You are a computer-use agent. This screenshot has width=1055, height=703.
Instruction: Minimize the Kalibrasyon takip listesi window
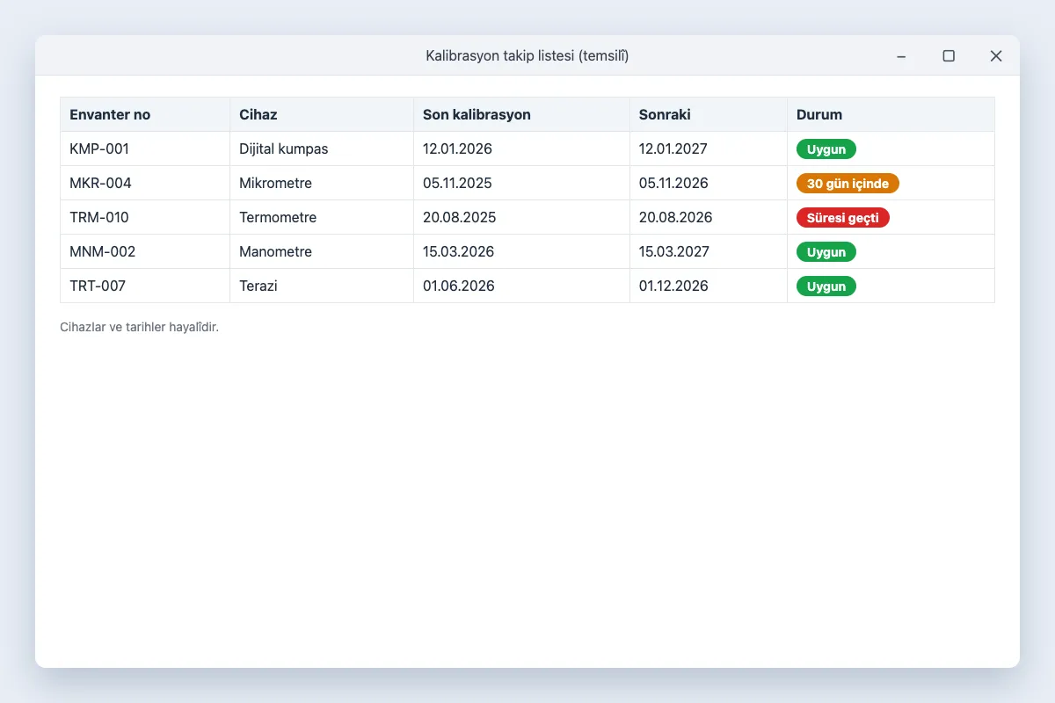[901, 56]
